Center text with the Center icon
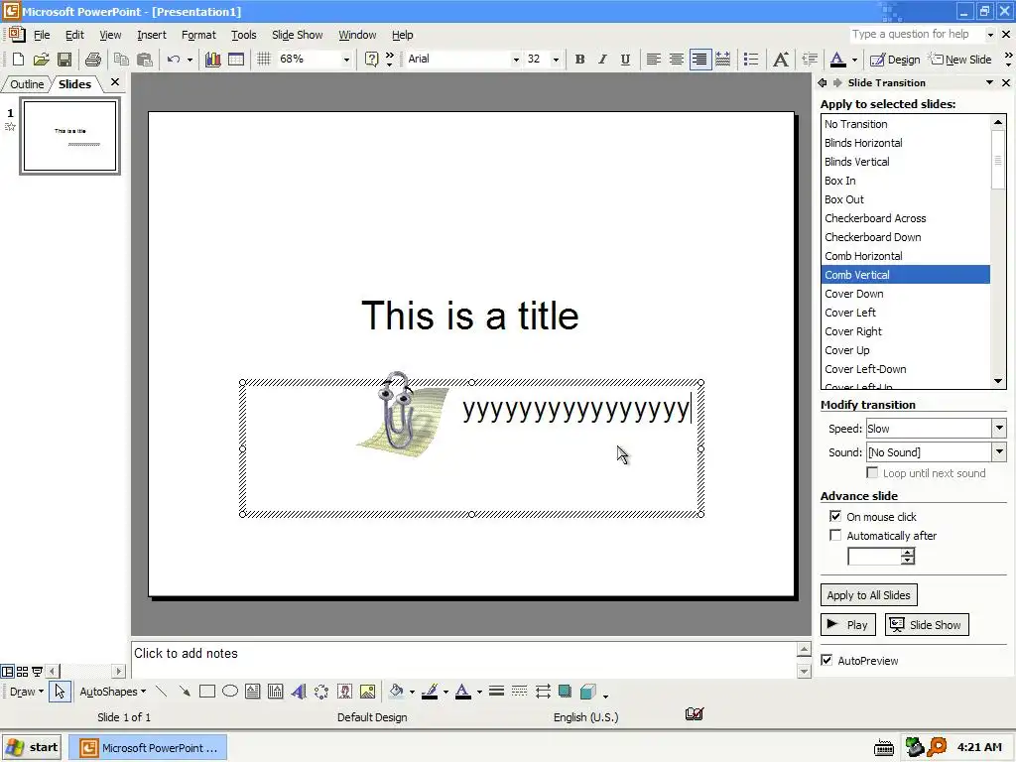 (677, 59)
